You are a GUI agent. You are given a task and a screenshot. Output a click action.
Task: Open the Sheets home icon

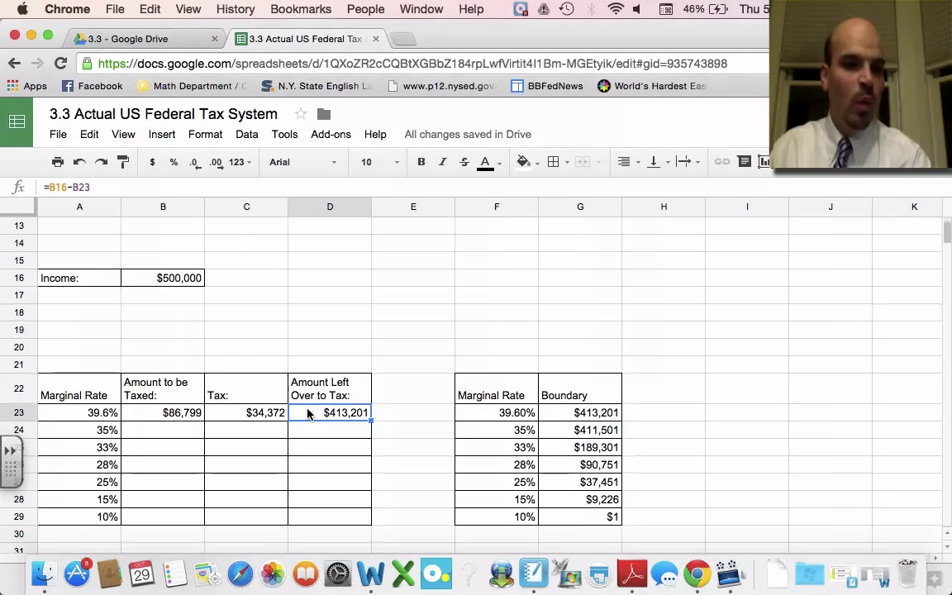coord(17,122)
